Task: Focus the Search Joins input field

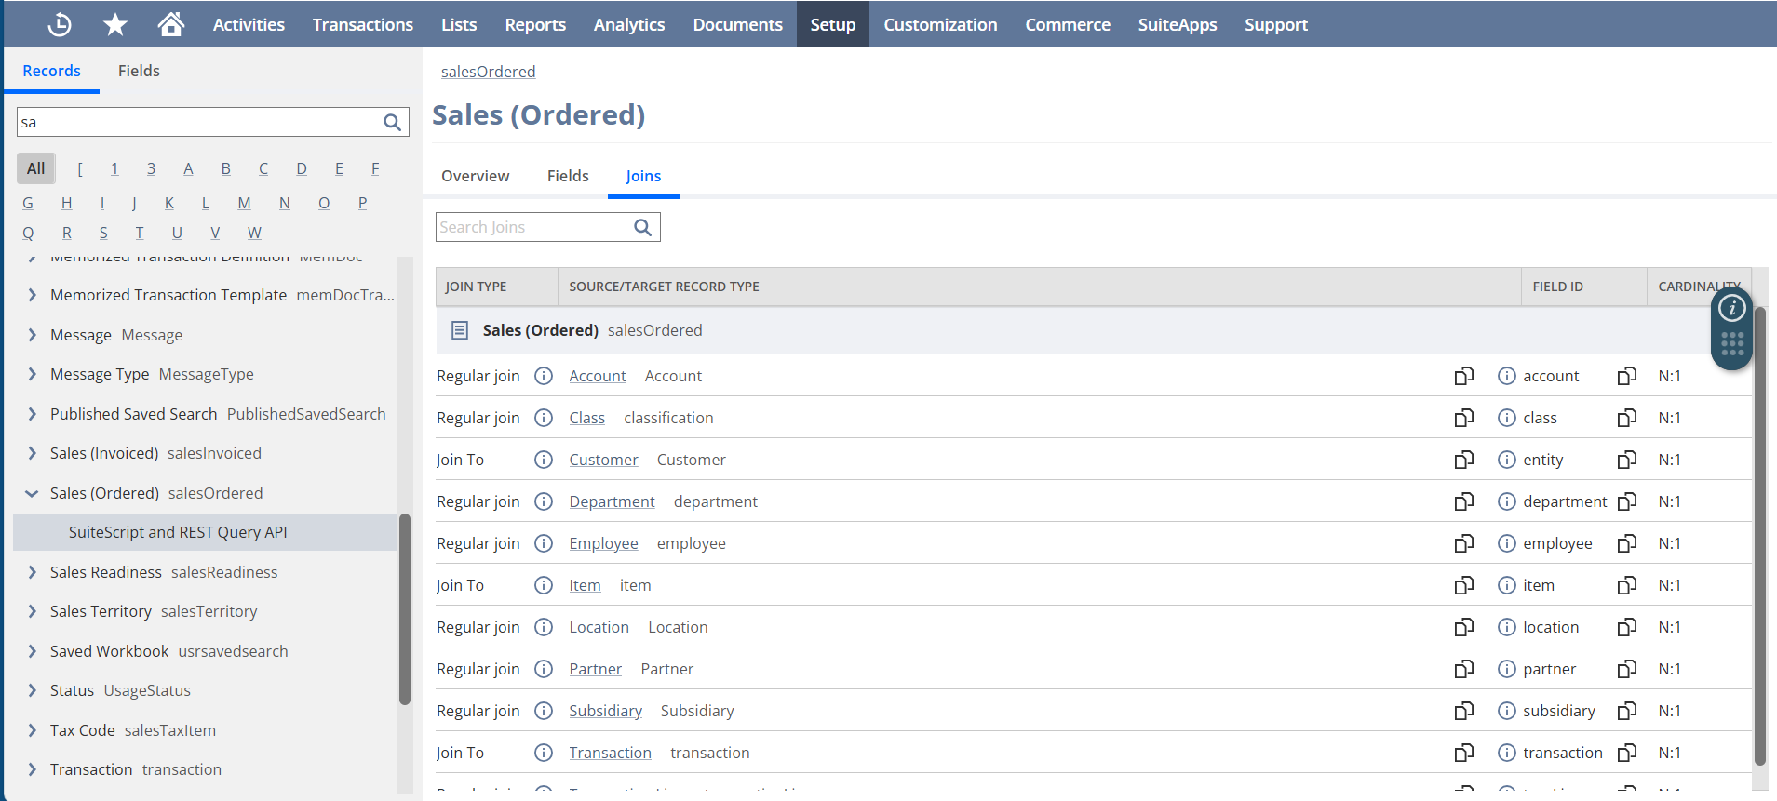Action: click(x=532, y=227)
